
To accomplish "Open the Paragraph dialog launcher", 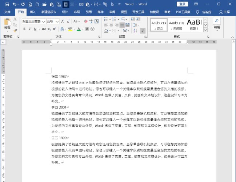I will click(x=145, y=37).
